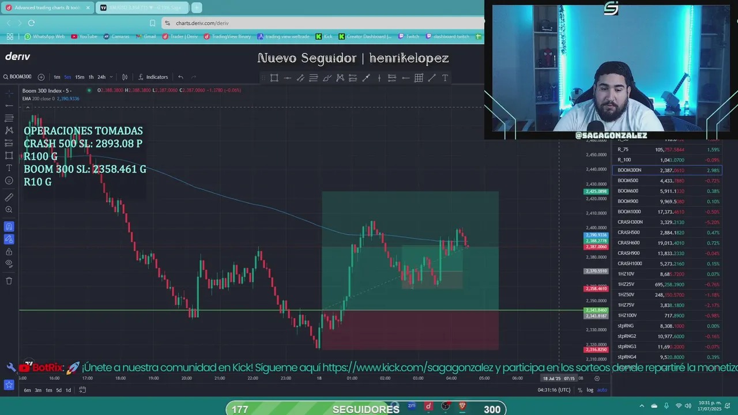Open the go-to-date calendar icon
Viewport: 738px width, 415px height.
(82, 390)
